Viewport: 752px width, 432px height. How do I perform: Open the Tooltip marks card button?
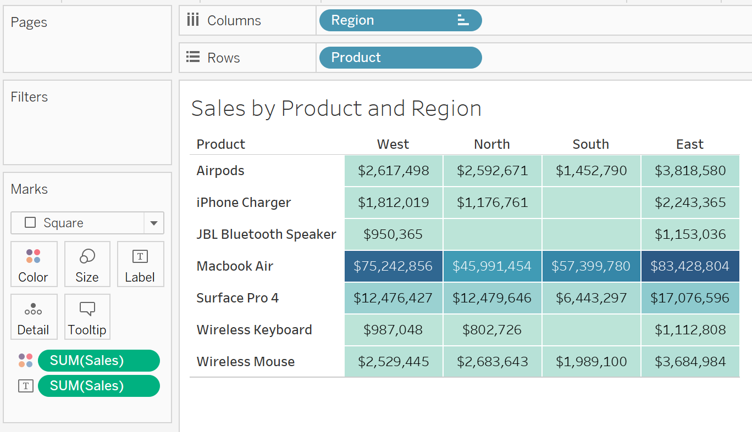point(87,317)
